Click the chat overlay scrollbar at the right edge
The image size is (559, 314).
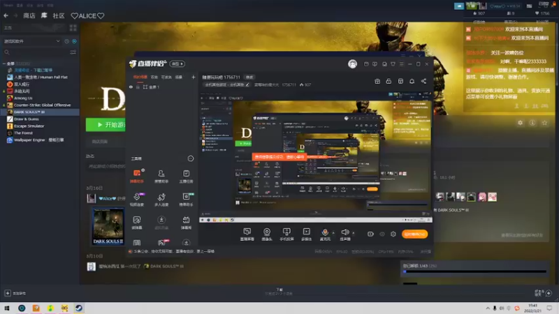pyautogui.click(x=557, y=54)
